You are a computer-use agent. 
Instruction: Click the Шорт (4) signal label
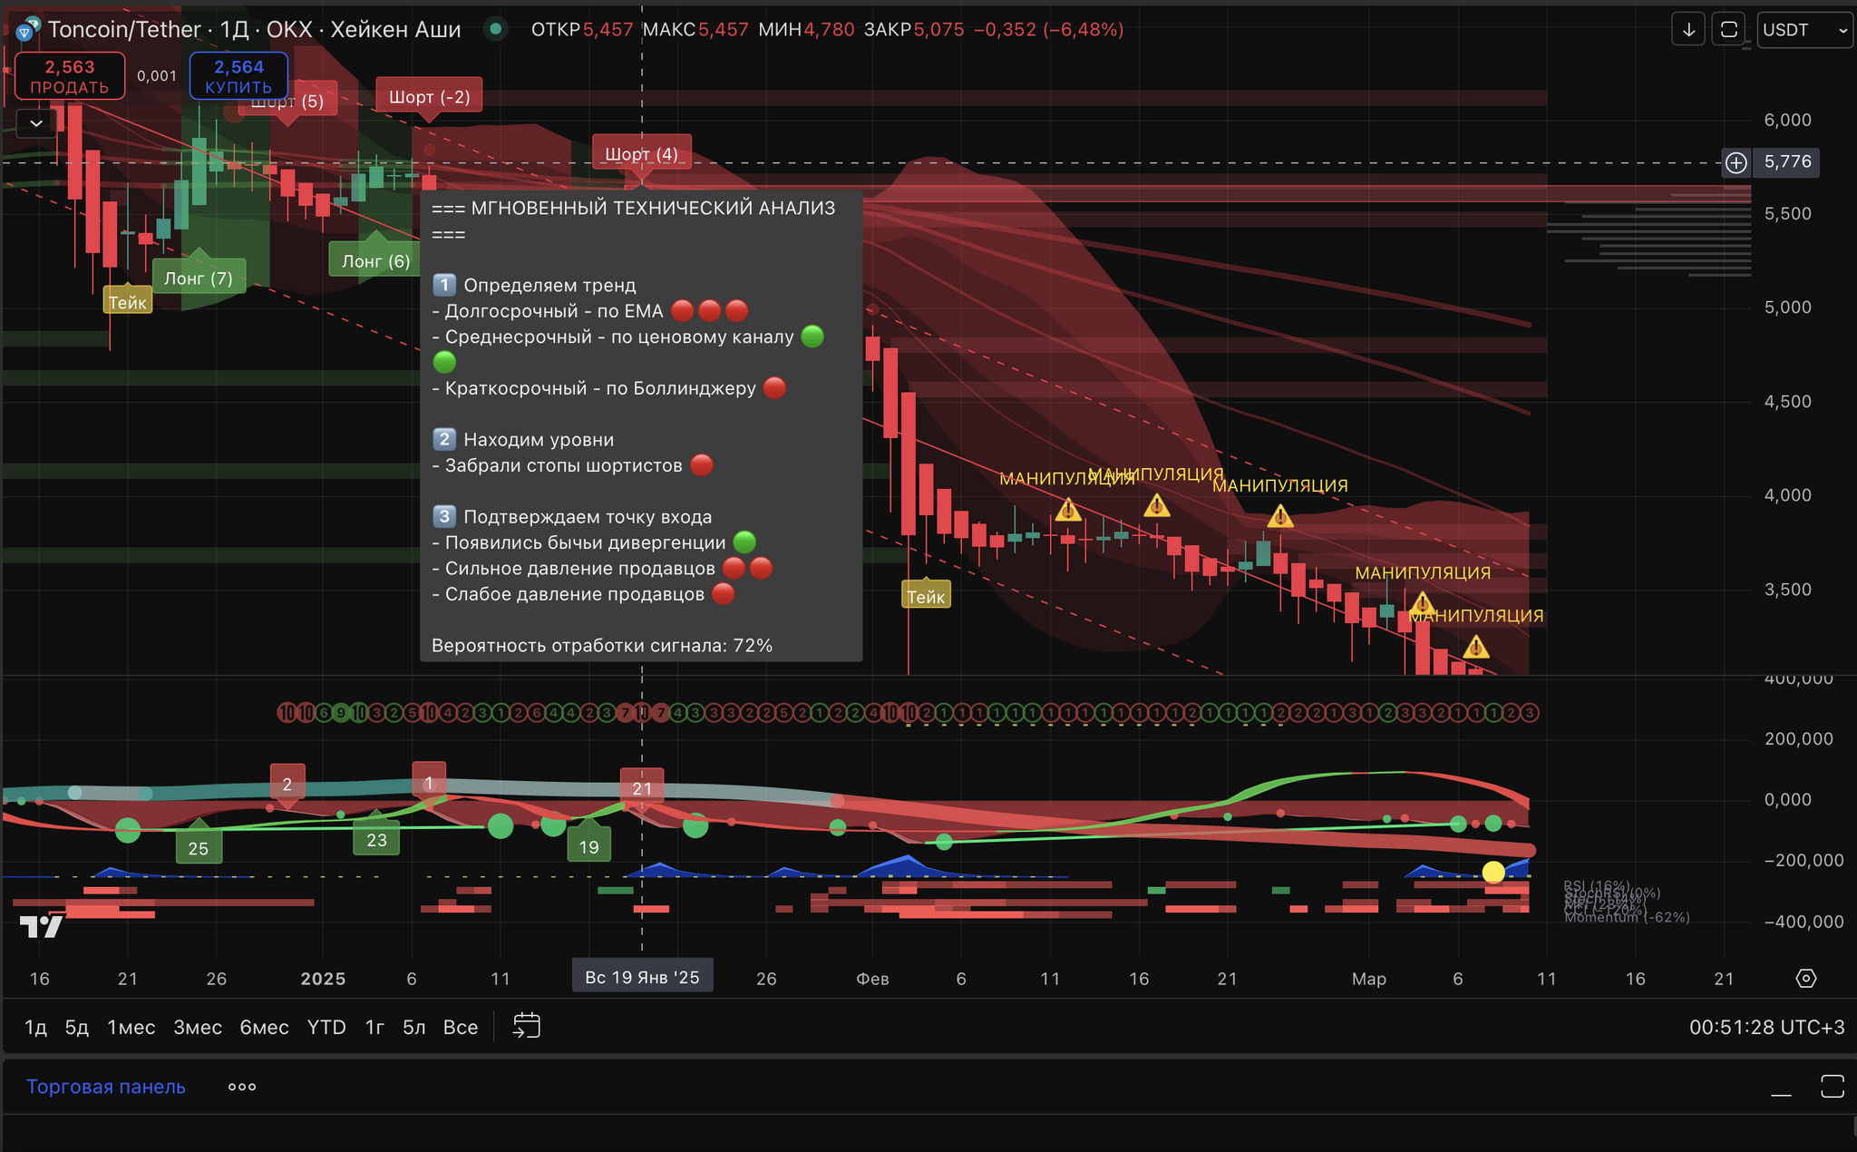[x=641, y=153]
